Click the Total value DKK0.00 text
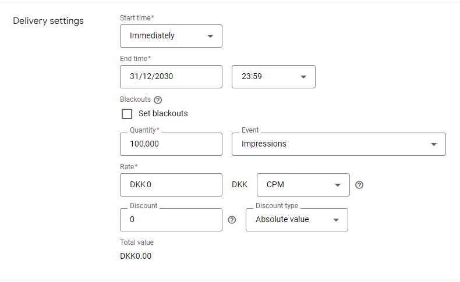The height and width of the screenshot is (282, 460). pyautogui.click(x=136, y=256)
